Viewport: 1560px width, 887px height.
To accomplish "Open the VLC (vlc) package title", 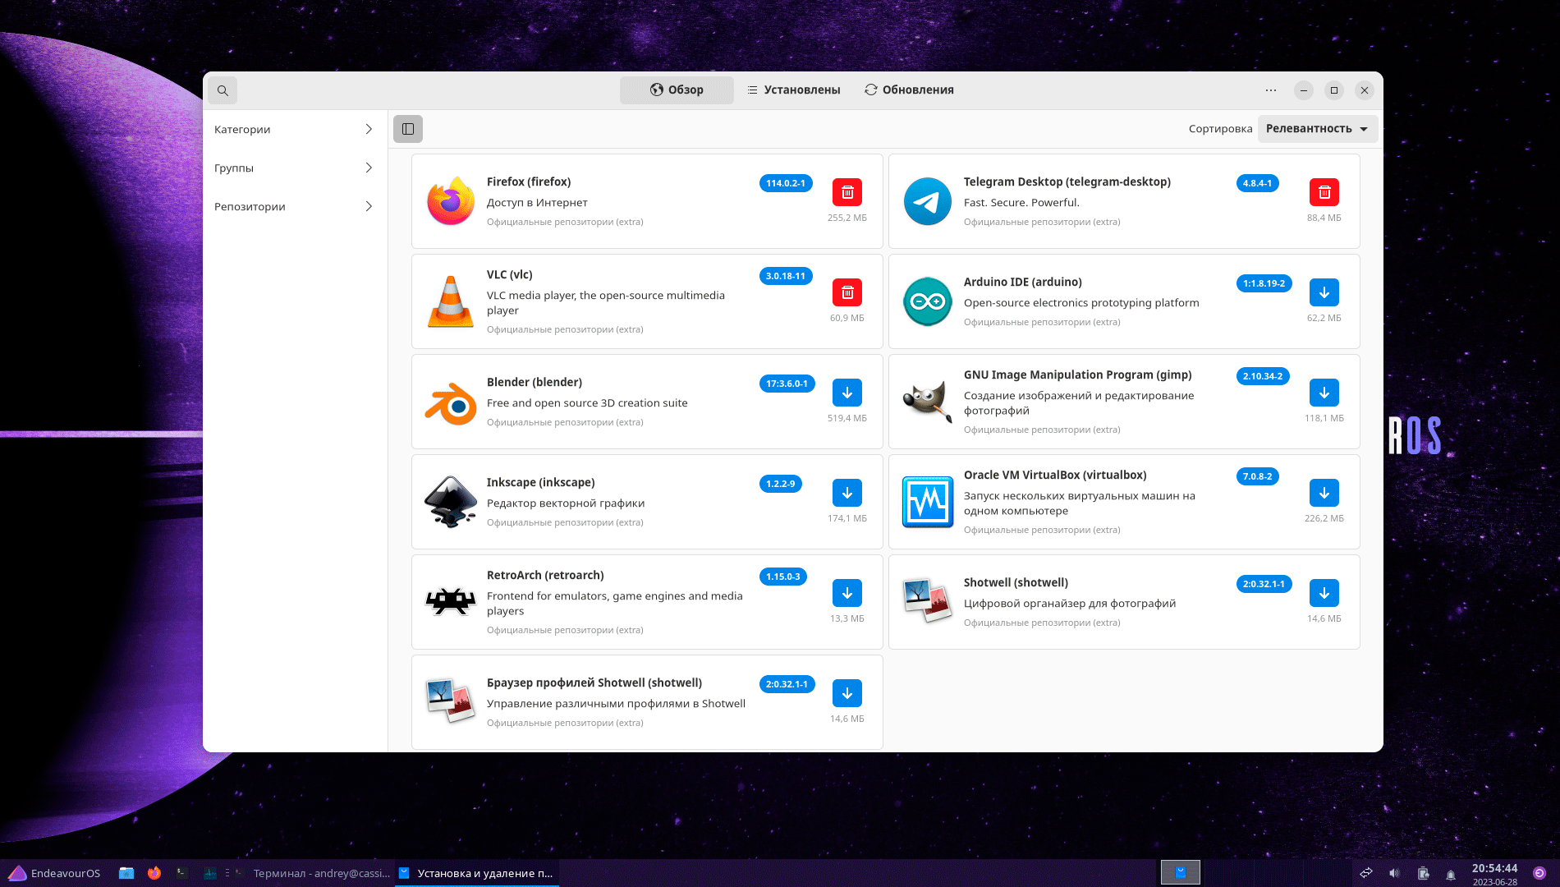I will tap(510, 274).
